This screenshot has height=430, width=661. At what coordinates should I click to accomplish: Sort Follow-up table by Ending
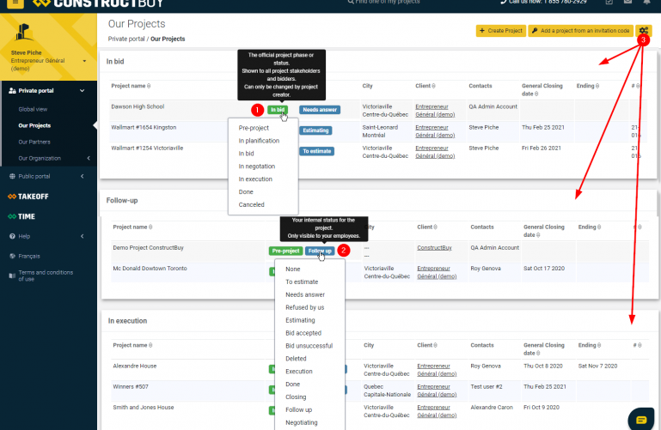point(590,227)
